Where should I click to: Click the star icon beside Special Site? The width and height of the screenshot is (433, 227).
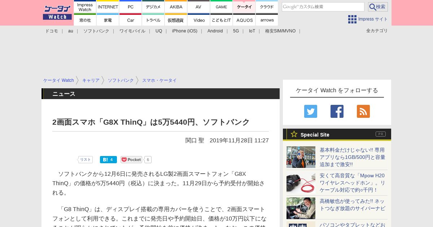pos(294,134)
